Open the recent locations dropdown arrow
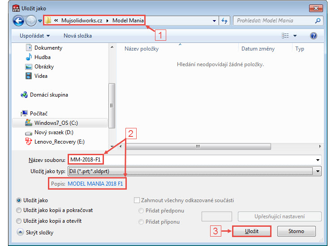 pyautogui.click(x=40, y=21)
